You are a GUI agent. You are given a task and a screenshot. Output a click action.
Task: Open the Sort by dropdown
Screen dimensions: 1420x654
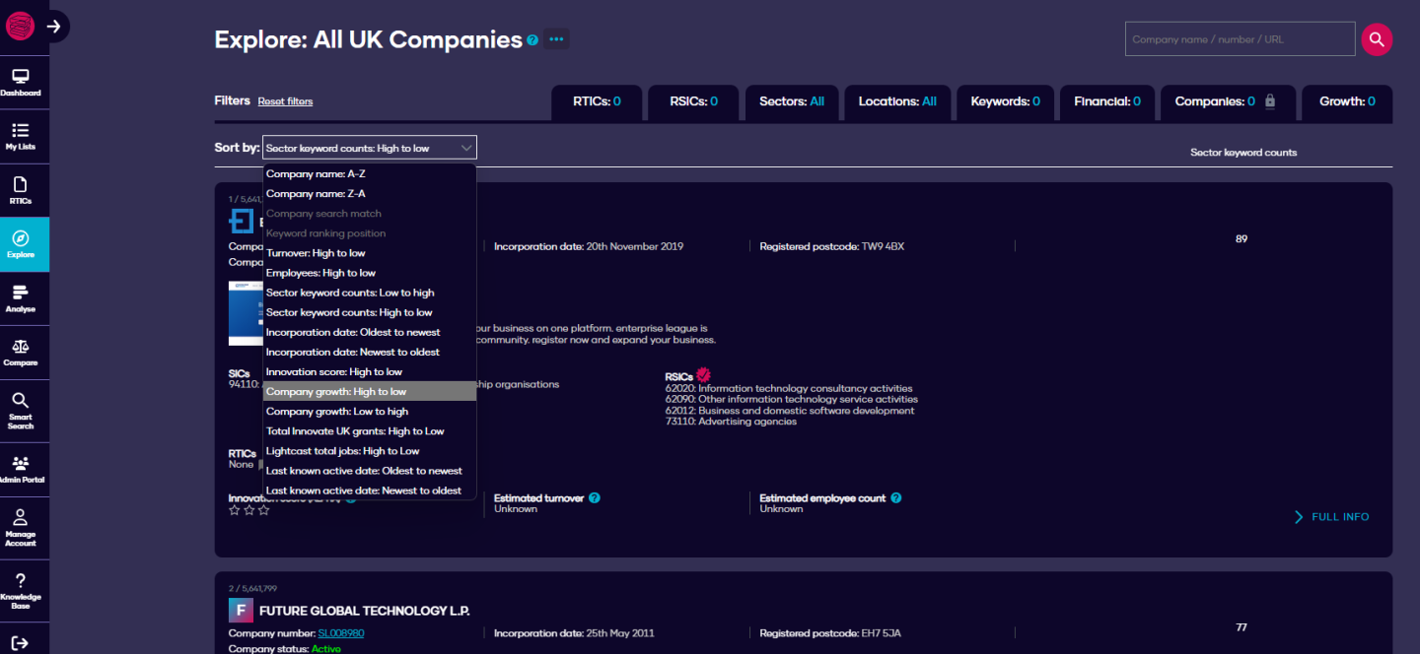(x=369, y=146)
